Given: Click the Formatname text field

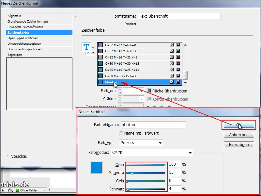Looking at the screenshot, I should (179, 16).
